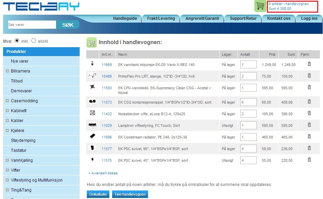The image size is (323, 199).
Task: Expand the Ting&Tang category
Action: pyautogui.click(x=8, y=190)
